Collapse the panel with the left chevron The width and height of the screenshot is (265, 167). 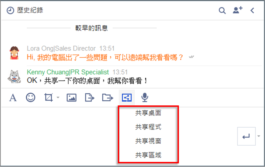(x=252, y=10)
